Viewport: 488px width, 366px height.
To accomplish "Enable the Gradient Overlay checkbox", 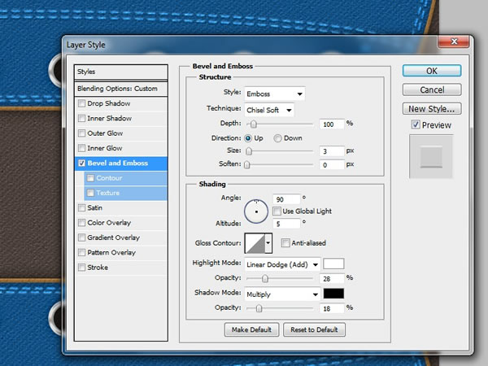I will (x=81, y=237).
